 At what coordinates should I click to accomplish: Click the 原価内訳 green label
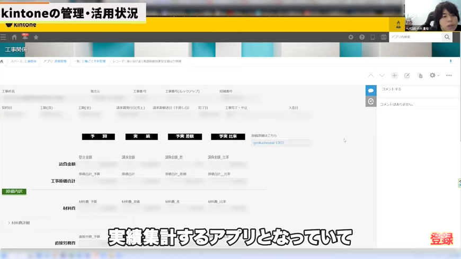coord(14,192)
